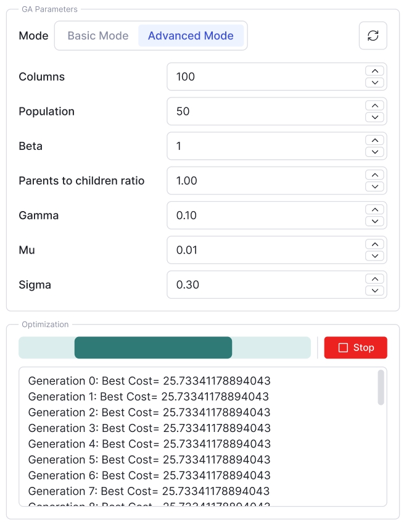Decrement Population using the down chevron

coord(374,117)
